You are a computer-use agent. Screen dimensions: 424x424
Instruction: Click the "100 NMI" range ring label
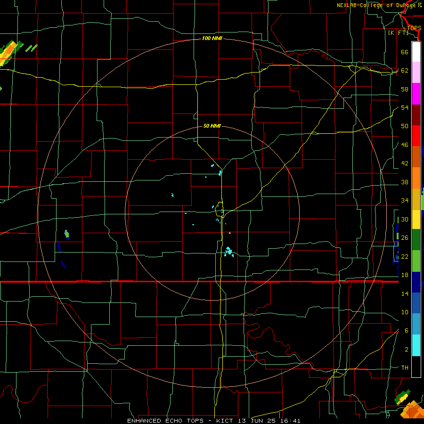point(212,39)
